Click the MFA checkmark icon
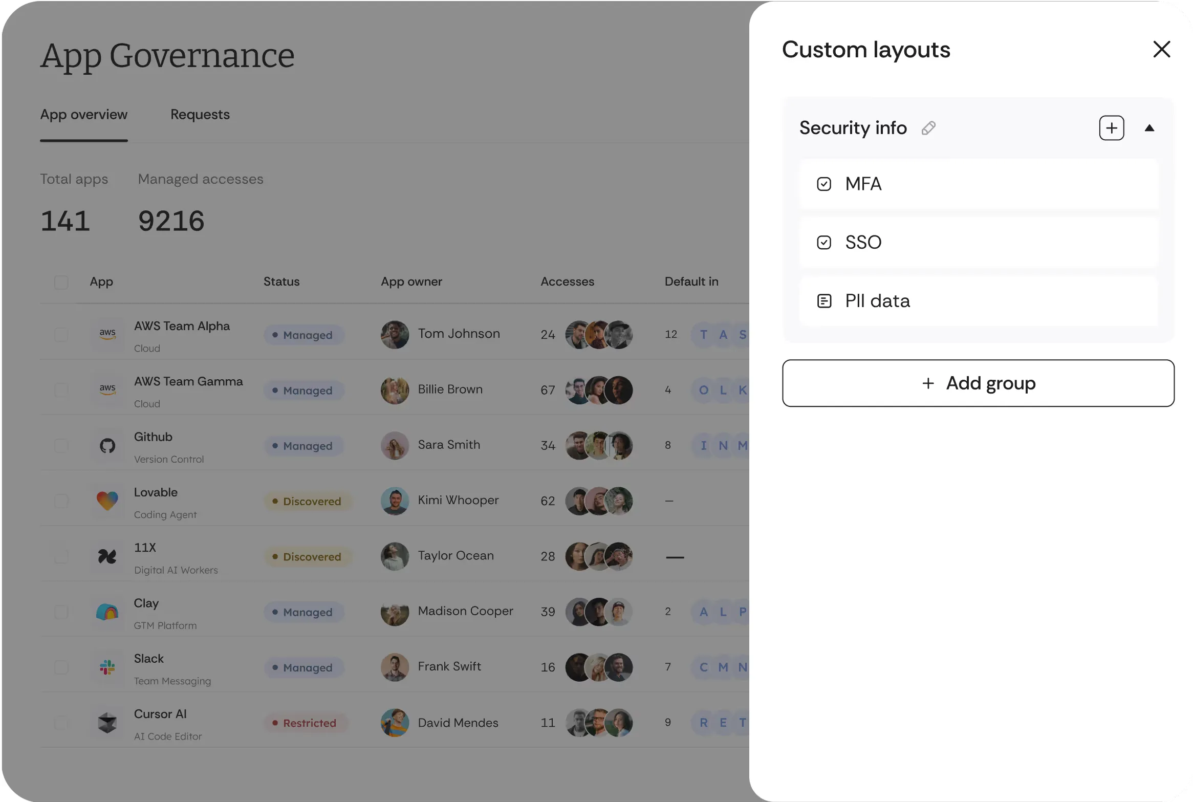The image size is (1193, 802). [x=824, y=184]
